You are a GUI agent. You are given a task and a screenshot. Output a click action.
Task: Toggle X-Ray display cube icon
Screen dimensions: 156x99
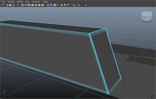[x=79, y=5]
